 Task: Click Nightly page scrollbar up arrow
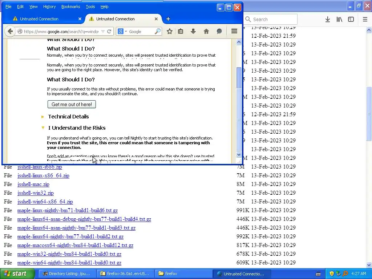[239, 42]
